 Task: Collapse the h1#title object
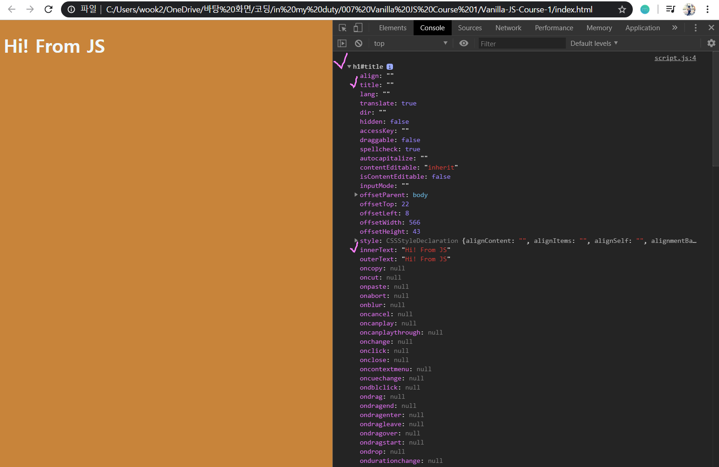pos(349,67)
